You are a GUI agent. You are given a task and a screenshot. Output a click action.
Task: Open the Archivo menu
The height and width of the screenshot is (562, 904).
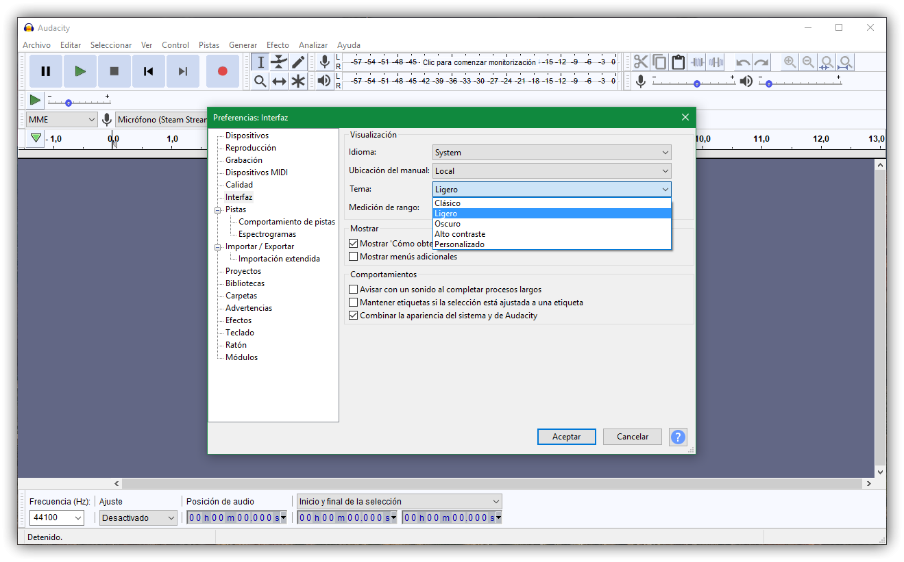point(36,45)
